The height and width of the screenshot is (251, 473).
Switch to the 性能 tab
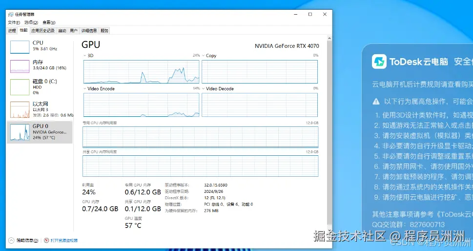pos(23,30)
